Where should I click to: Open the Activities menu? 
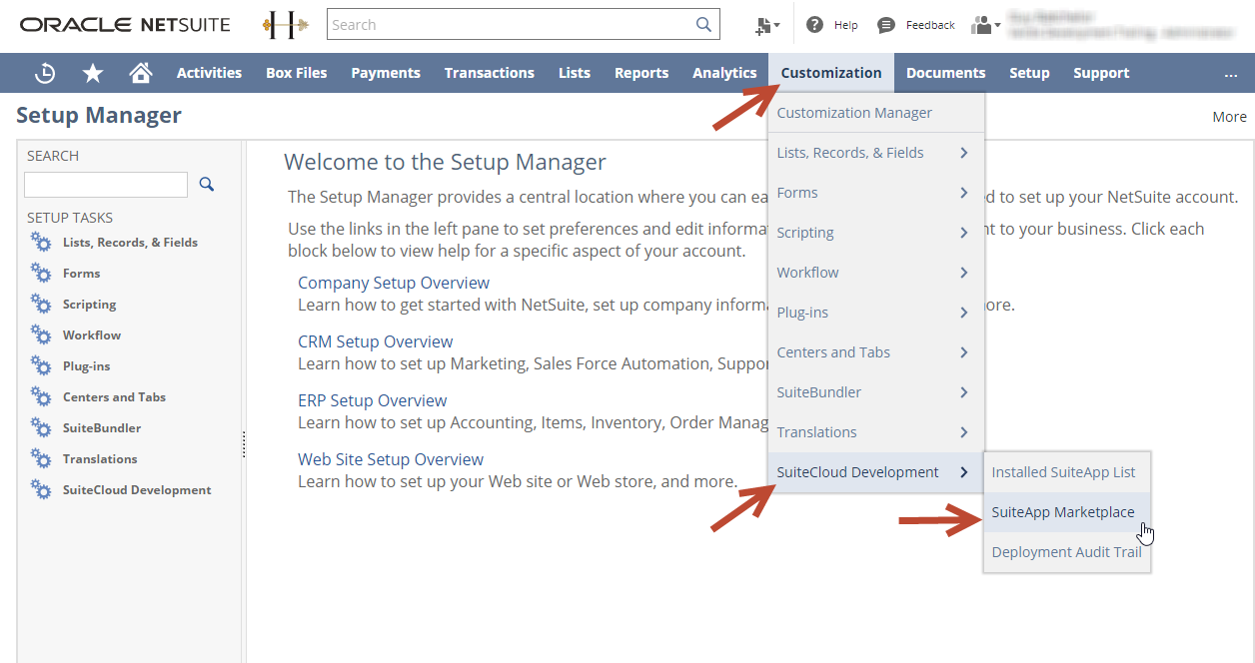[x=209, y=73]
